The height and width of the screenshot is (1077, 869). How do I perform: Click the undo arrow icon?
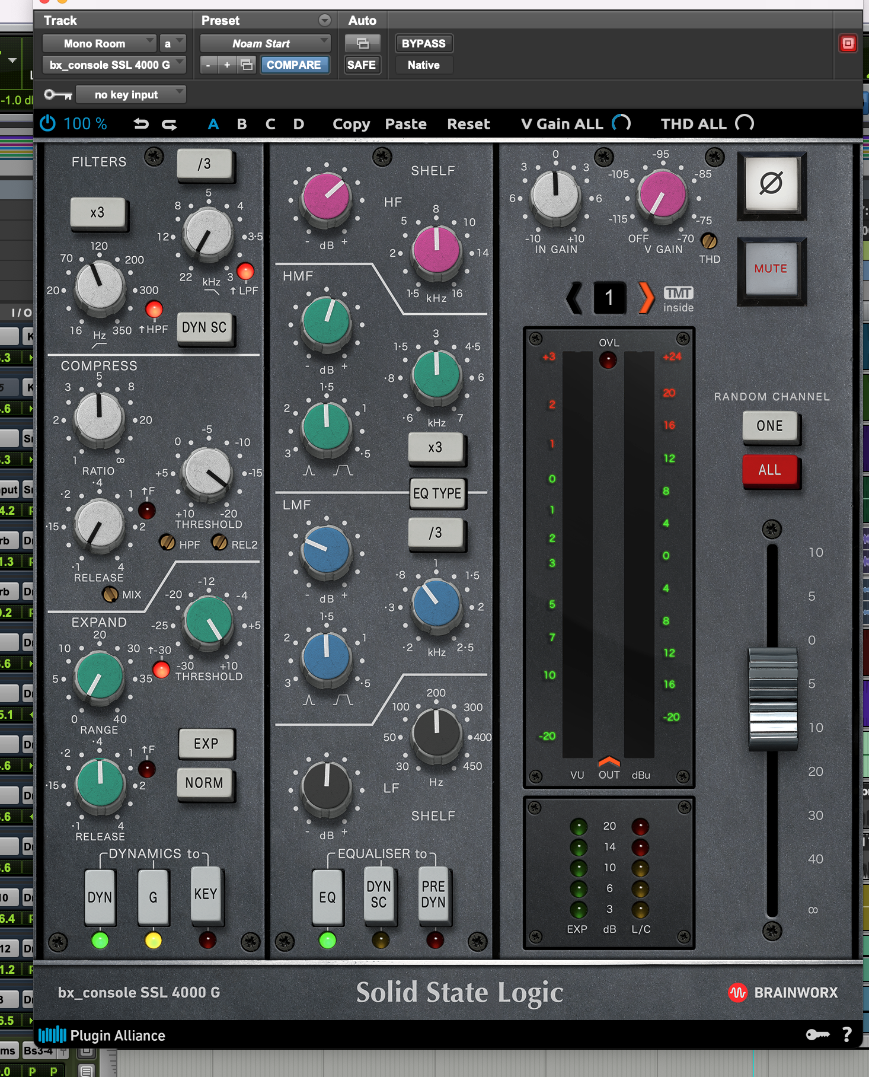[141, 124]
